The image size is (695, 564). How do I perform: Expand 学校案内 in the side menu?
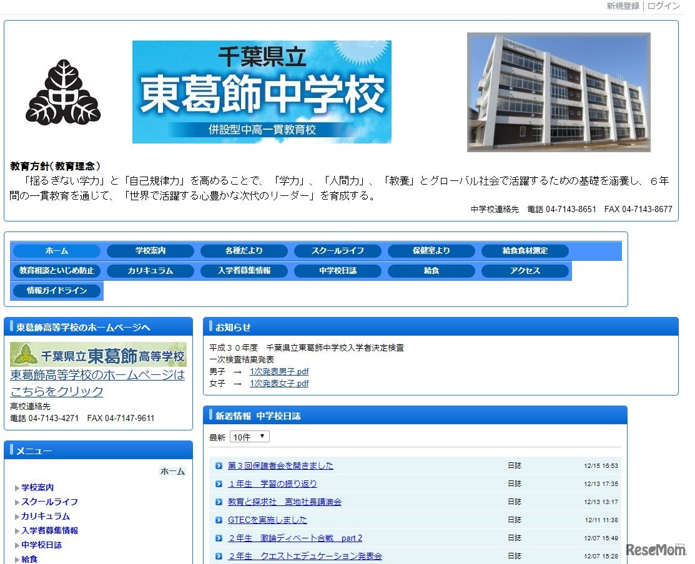pyautogui.click(x=37, y=487)
